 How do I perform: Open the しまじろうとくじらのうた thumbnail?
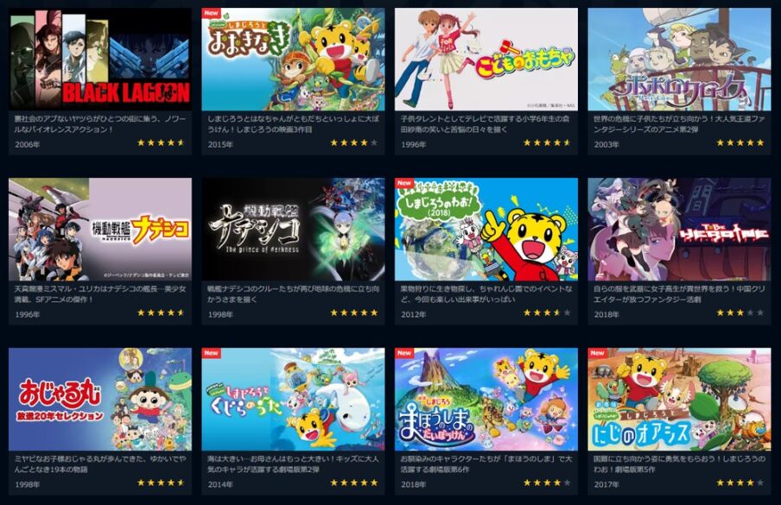293,400
